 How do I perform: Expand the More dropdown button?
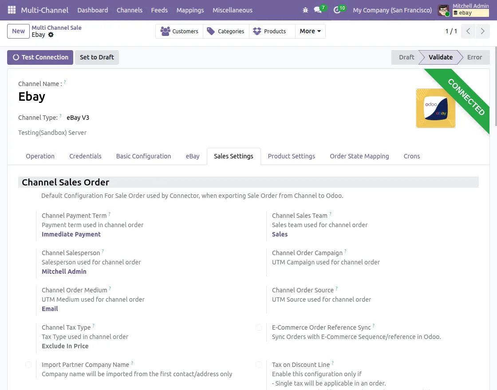(310, 31)
